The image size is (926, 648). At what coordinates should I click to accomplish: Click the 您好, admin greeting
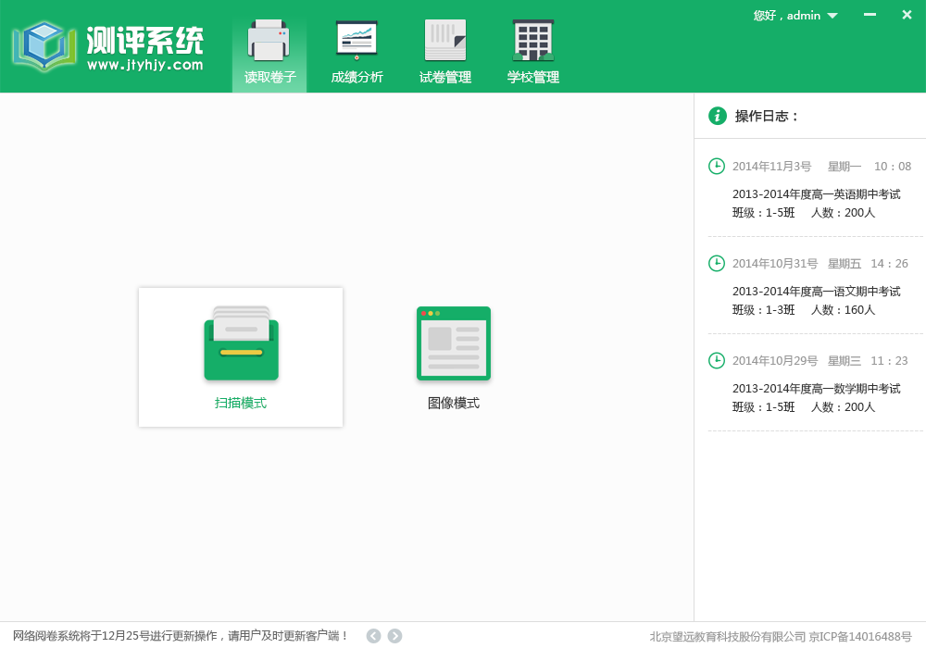pos(786,16)
